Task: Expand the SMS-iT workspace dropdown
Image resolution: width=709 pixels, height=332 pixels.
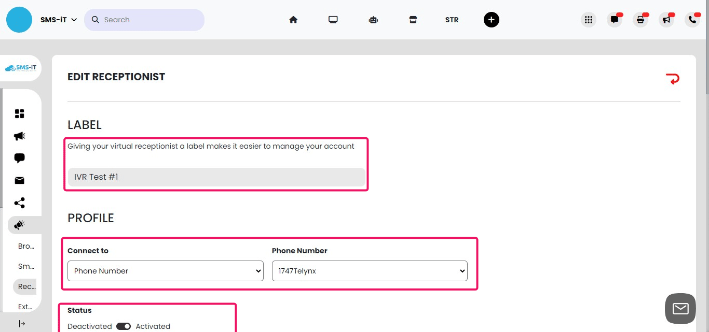Action: (59, 19)
